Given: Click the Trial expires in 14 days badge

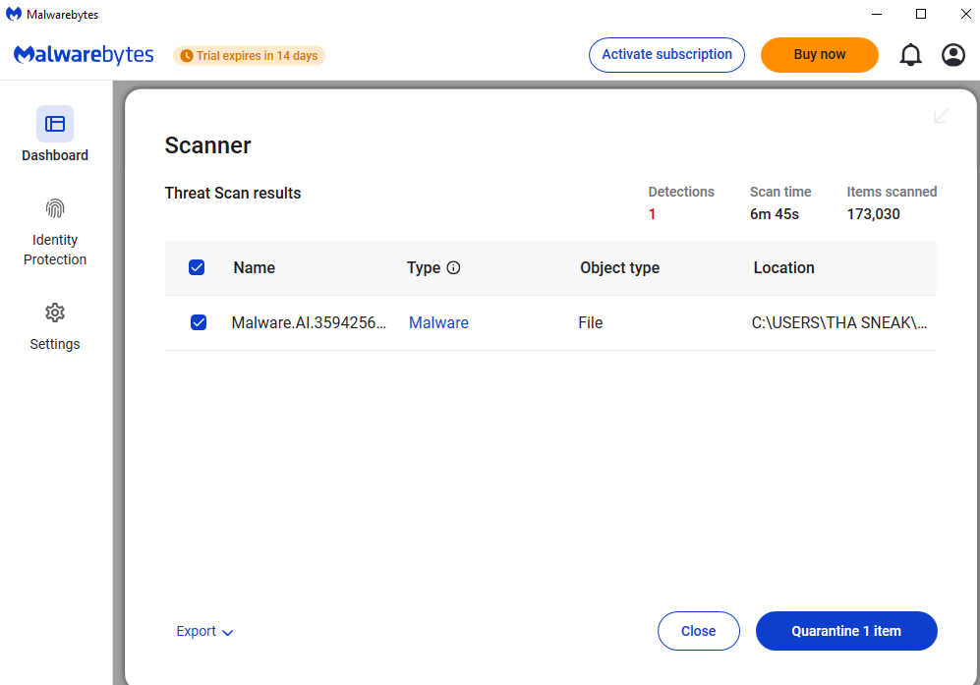Looking at the screenshot, I should click(250, 56).
